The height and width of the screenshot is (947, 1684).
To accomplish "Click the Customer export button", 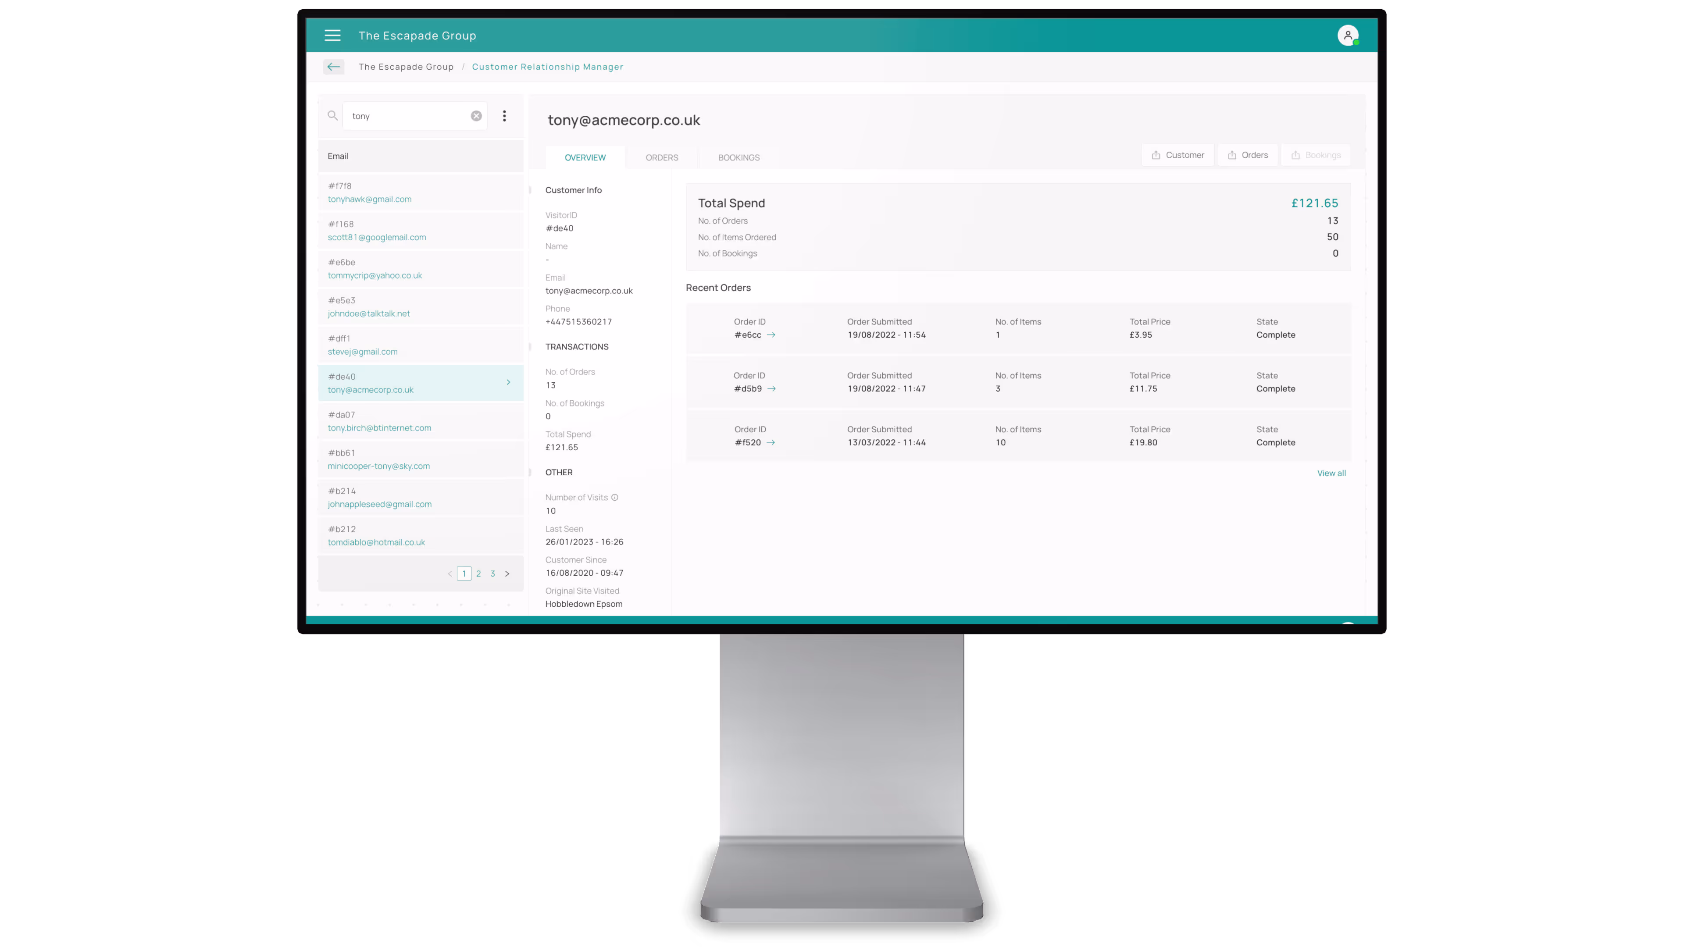I will point(1177,155).
